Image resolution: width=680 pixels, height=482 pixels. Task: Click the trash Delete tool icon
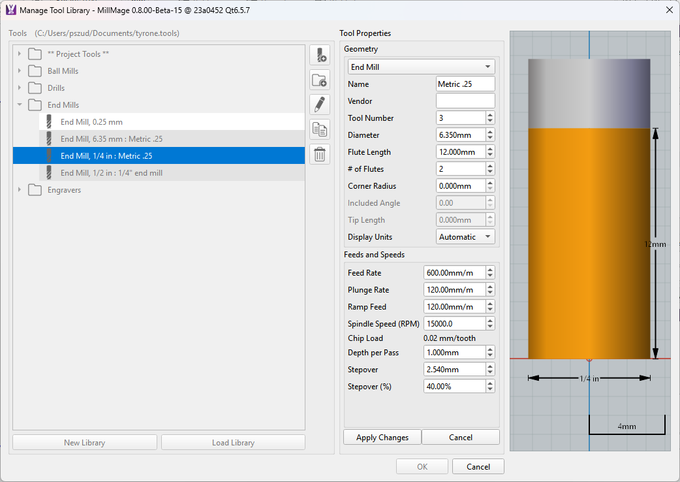320,154
